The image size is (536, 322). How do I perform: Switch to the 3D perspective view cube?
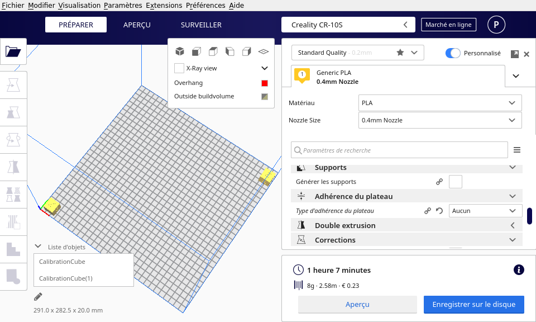coord(179,51)
